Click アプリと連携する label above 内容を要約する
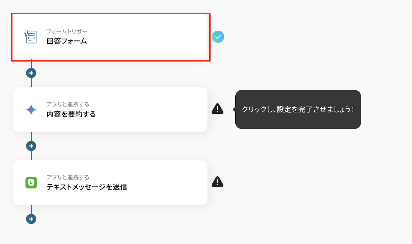This screenshot has width=412, height=244. coord(68,104)
